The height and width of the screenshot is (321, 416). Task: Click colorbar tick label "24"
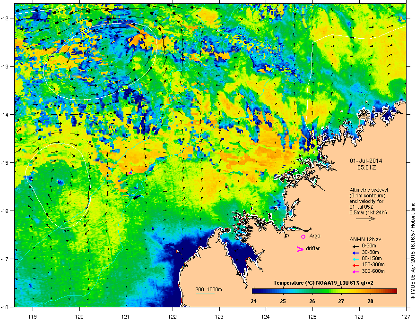tap(253, 301)
